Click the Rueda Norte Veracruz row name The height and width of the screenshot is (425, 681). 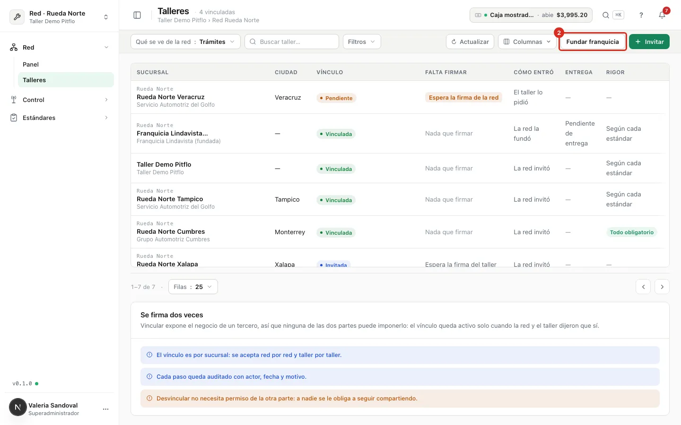[x=171, y=97]
